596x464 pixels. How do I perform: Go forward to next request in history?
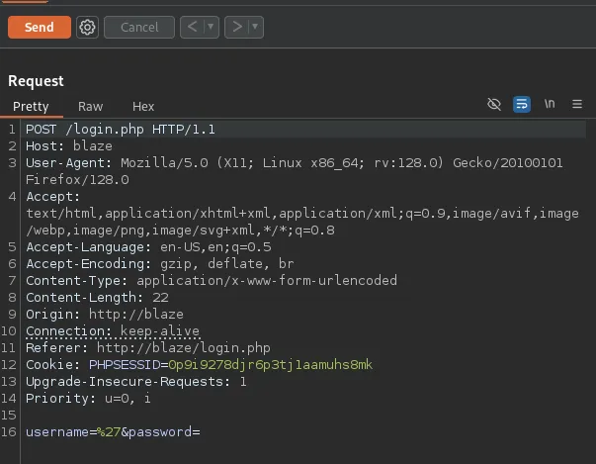[x=235, y=28]
